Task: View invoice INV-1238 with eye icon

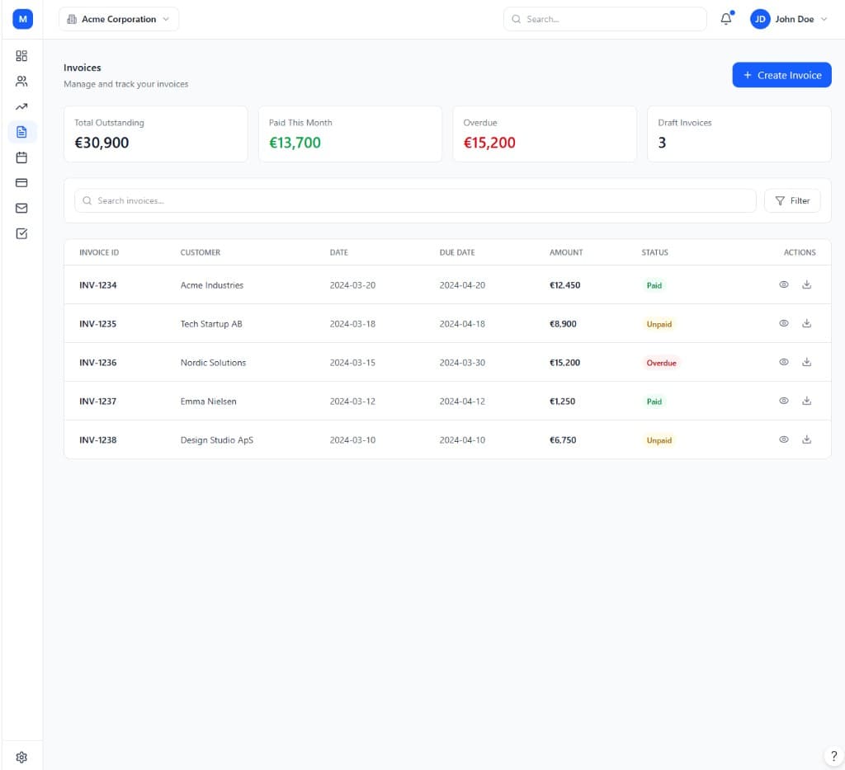Action: 784,440
